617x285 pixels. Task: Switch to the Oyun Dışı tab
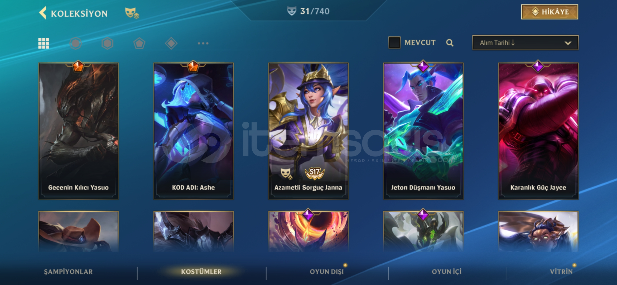[327, 272]
